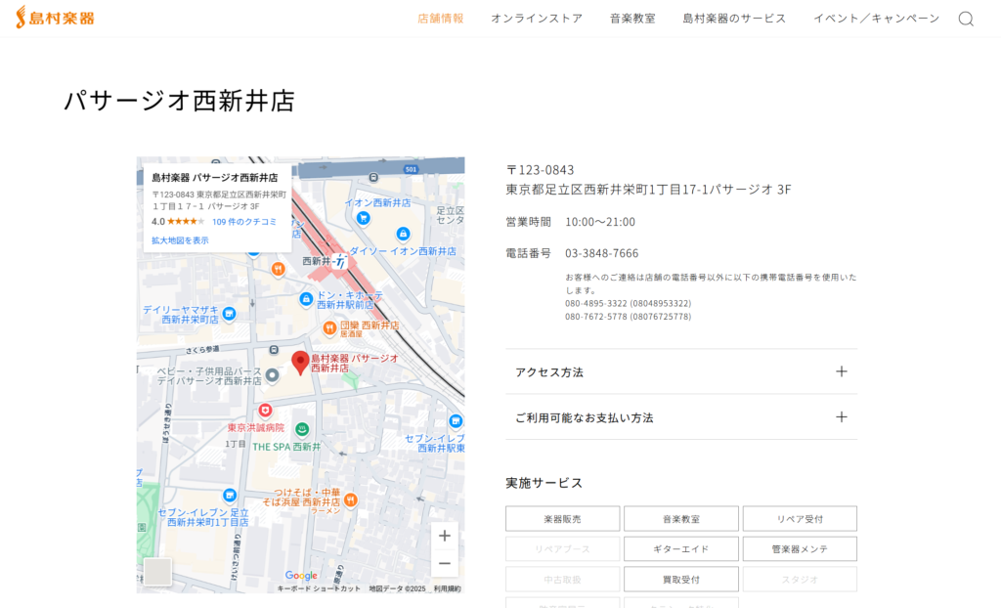Zoom in on the map
The height and width of the screenshot is (608, 1001).
click(445, 536)
